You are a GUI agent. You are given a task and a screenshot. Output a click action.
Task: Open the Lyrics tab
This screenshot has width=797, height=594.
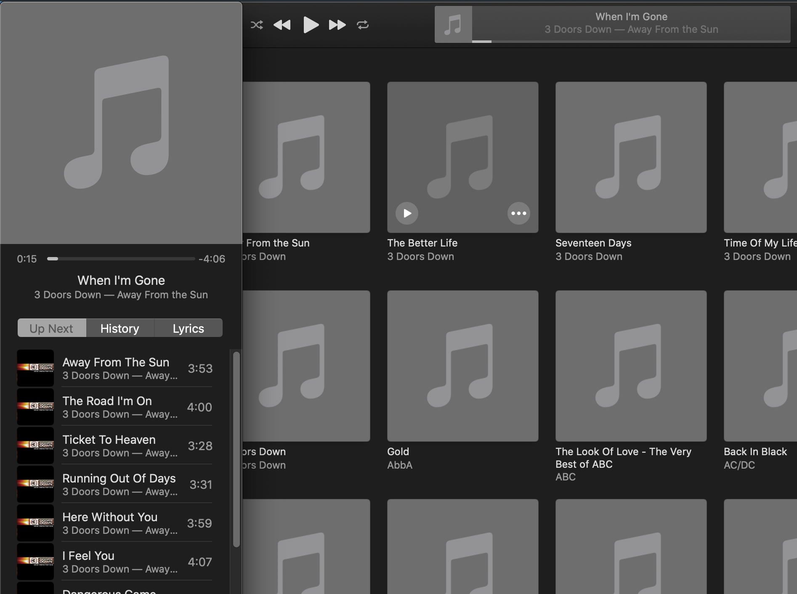coord(188,328)
